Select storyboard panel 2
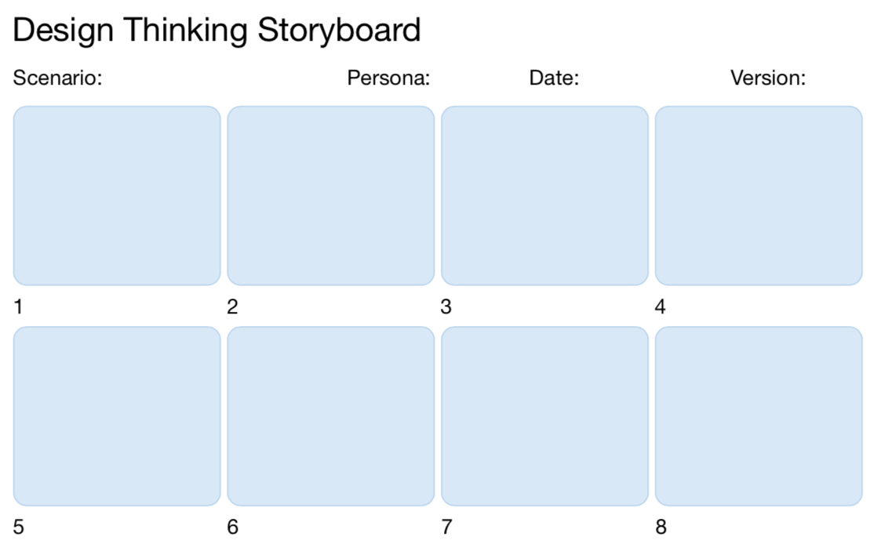 click(x=331, y=196)
